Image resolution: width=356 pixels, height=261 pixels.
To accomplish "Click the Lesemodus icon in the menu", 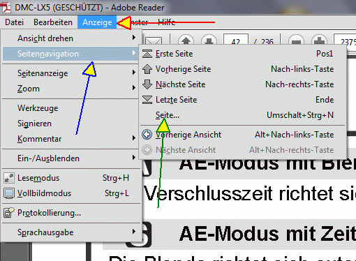I will click(9, 178).
